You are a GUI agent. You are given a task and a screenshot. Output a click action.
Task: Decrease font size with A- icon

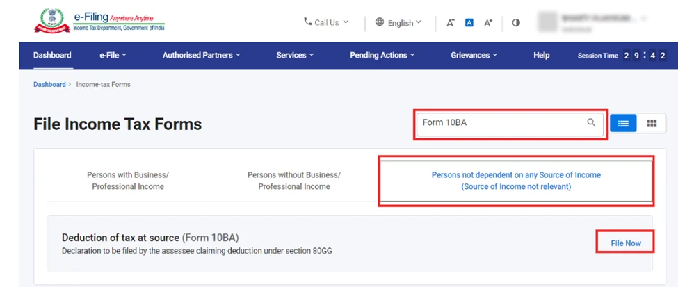click(451, 23)
